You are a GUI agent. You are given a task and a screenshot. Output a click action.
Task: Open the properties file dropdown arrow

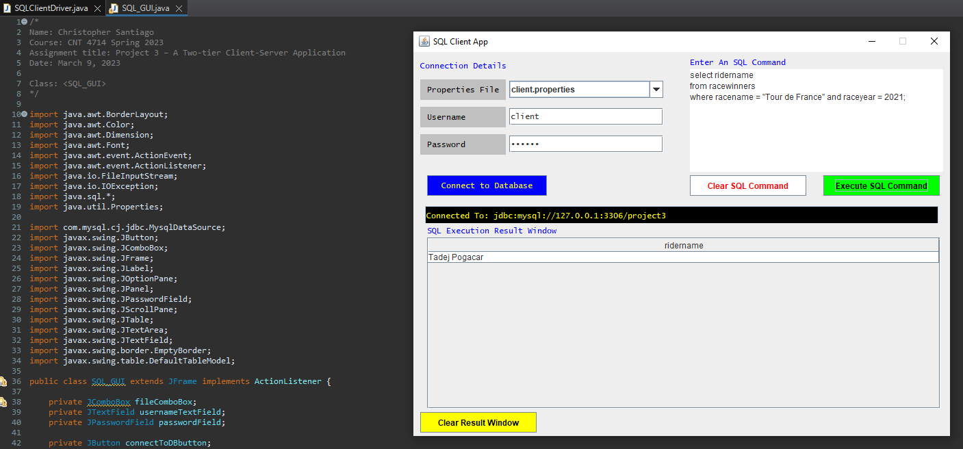click(x=656, y=89)
